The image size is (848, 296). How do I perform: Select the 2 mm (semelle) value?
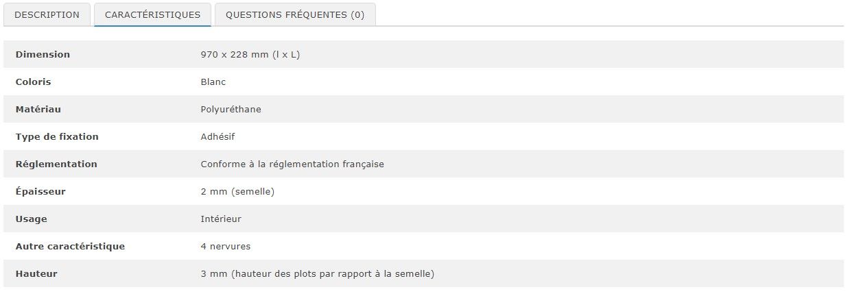(x=237, y=192)
